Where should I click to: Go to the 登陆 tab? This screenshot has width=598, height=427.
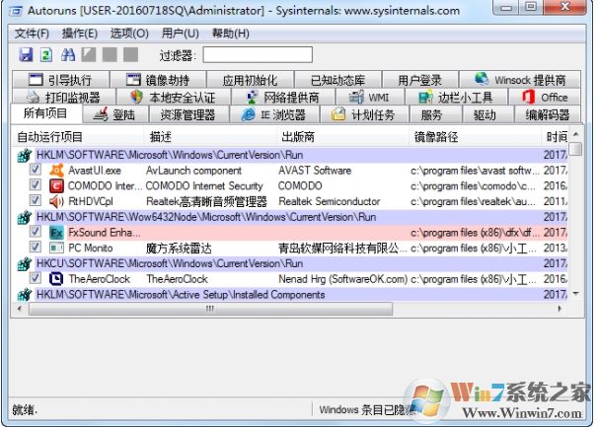[114, 114]
